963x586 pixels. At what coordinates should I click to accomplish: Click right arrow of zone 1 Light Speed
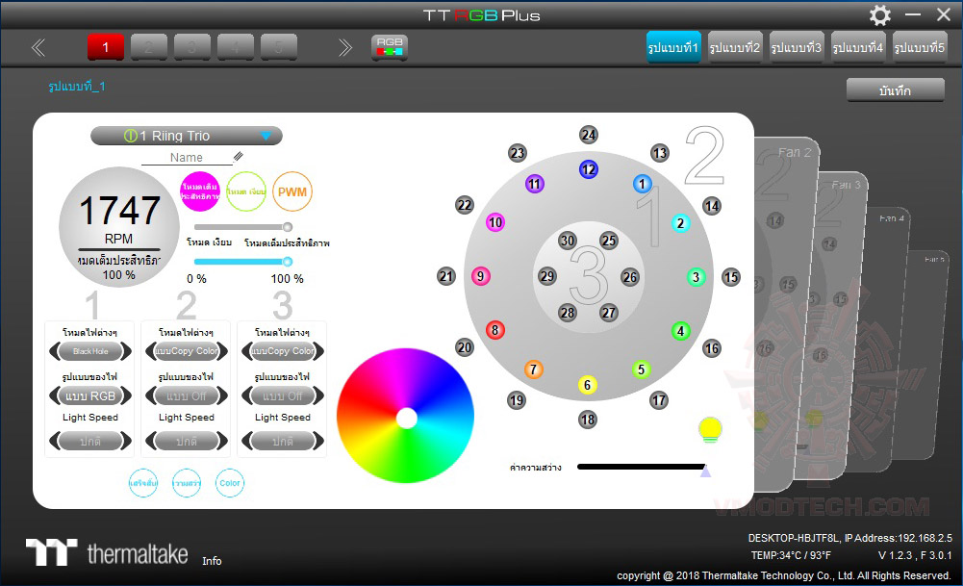point(127,441)
